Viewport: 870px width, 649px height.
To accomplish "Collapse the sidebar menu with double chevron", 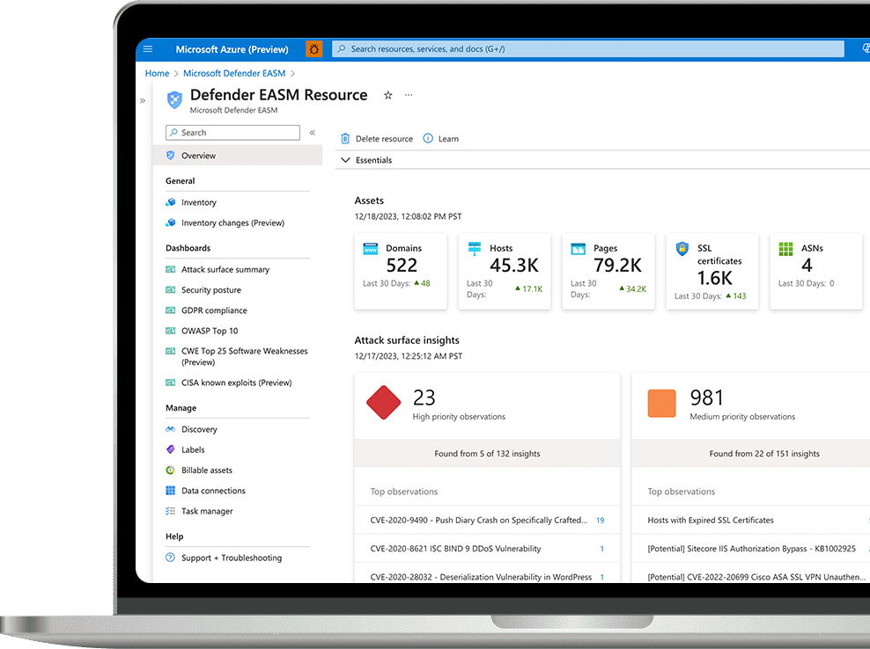I will [312, 133].
